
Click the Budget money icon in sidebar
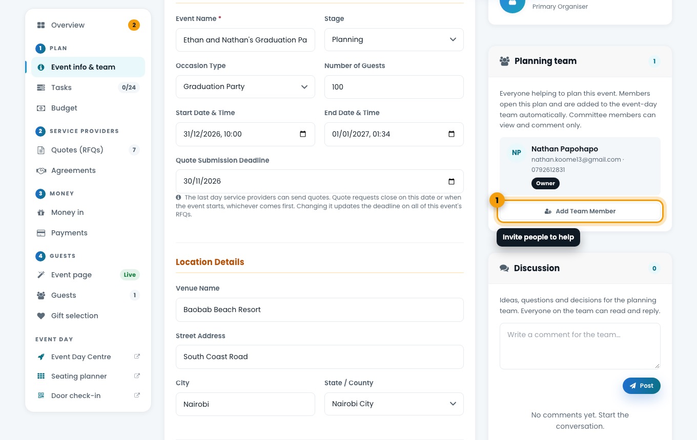pyautogui.click(x=41, y=108)
